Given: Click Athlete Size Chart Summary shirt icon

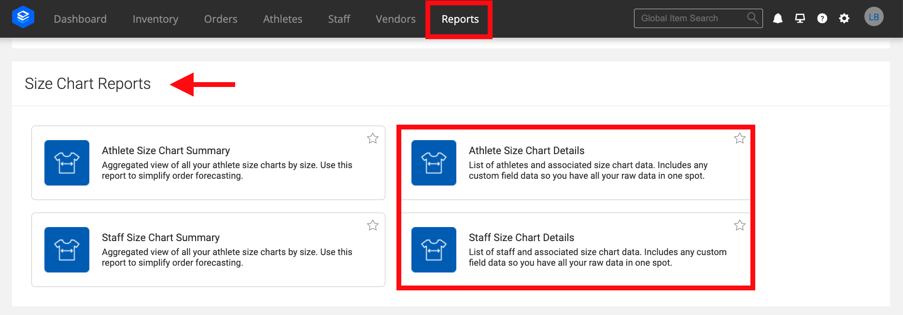Looking at the screenshot, I should point(67,163).
